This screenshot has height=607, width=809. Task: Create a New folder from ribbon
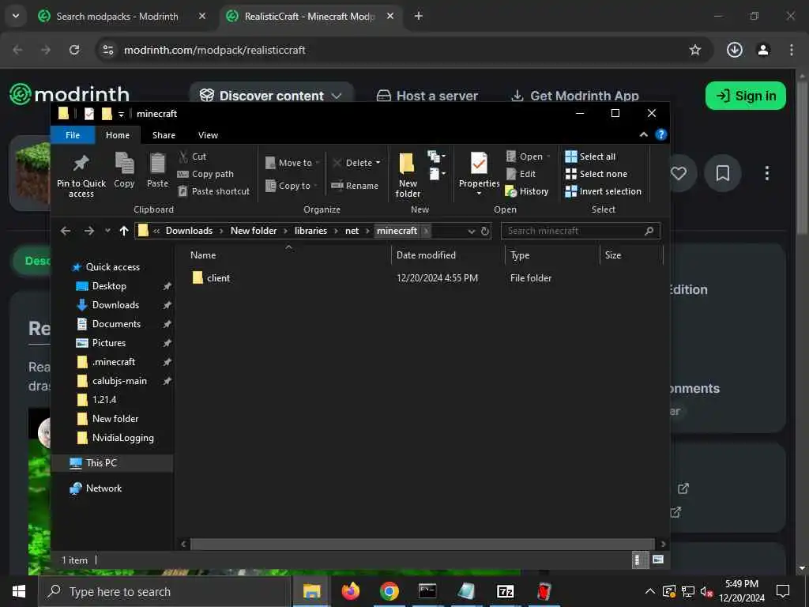point(408,175)
